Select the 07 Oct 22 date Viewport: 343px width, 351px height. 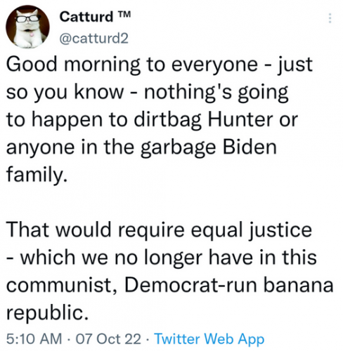pyautogui.click(x=108, y=338)
